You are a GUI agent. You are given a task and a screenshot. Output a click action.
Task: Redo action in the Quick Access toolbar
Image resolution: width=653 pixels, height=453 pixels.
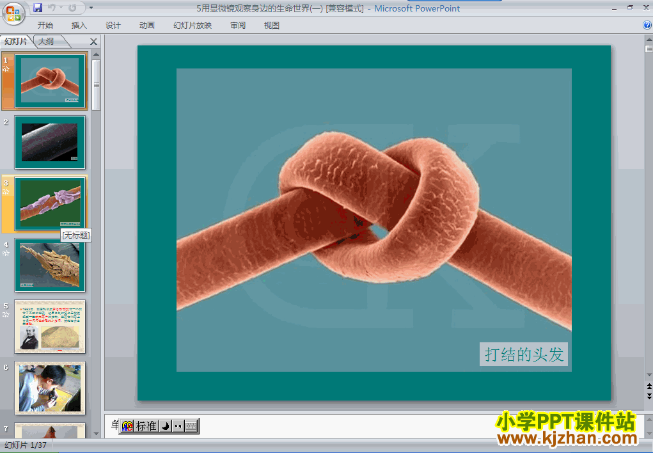72,8
